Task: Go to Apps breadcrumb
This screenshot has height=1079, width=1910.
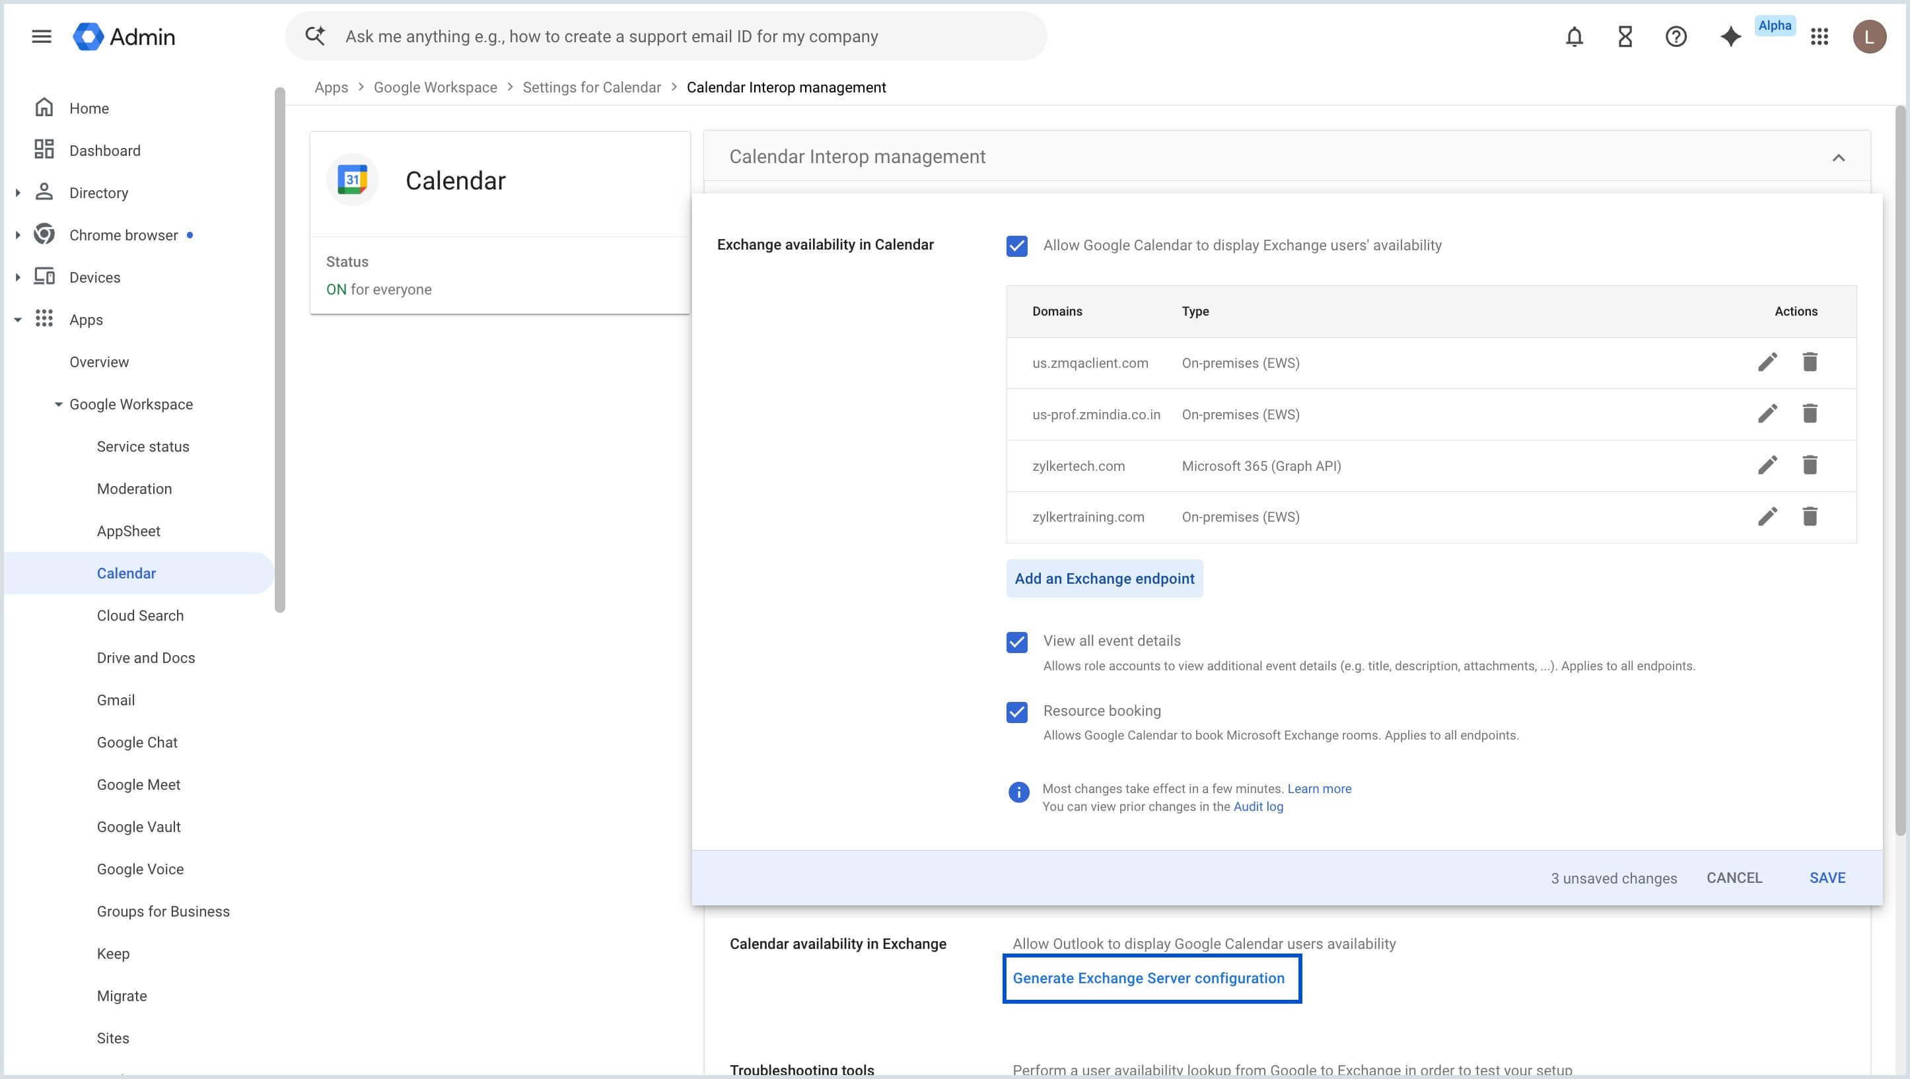Action: (331, 88)
